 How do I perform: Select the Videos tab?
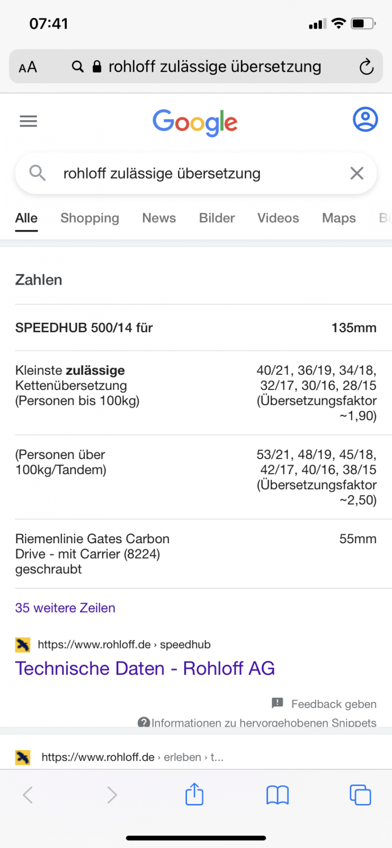[x=278, y=218]
